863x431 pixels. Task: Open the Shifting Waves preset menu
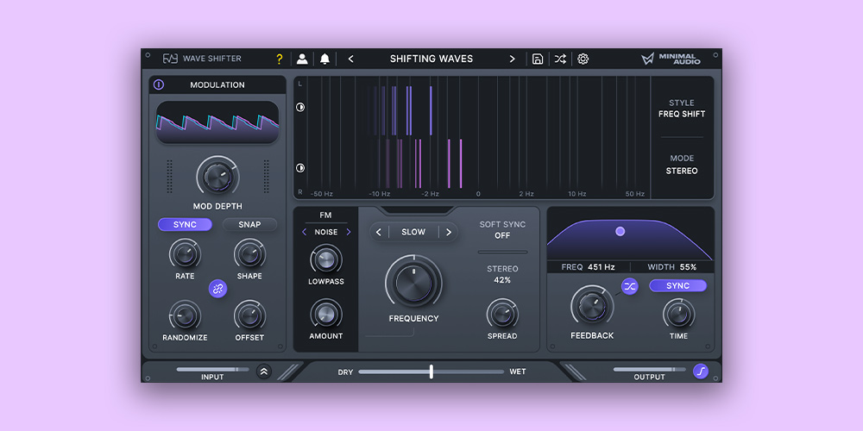pos(431,59)
